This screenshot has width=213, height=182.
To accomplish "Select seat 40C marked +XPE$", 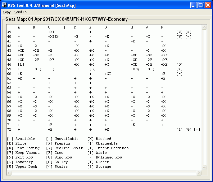I will tap(53, 37).
